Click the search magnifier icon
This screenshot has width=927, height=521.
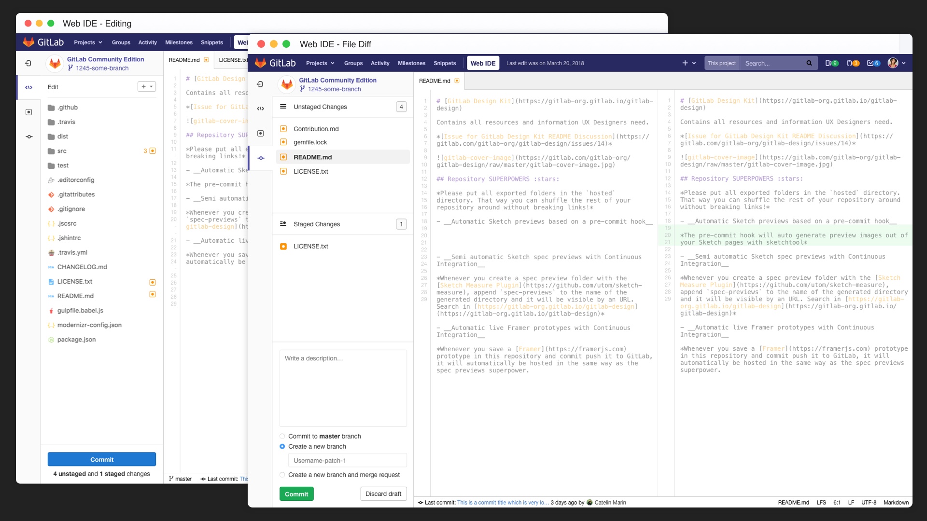[x=810, y=63]
